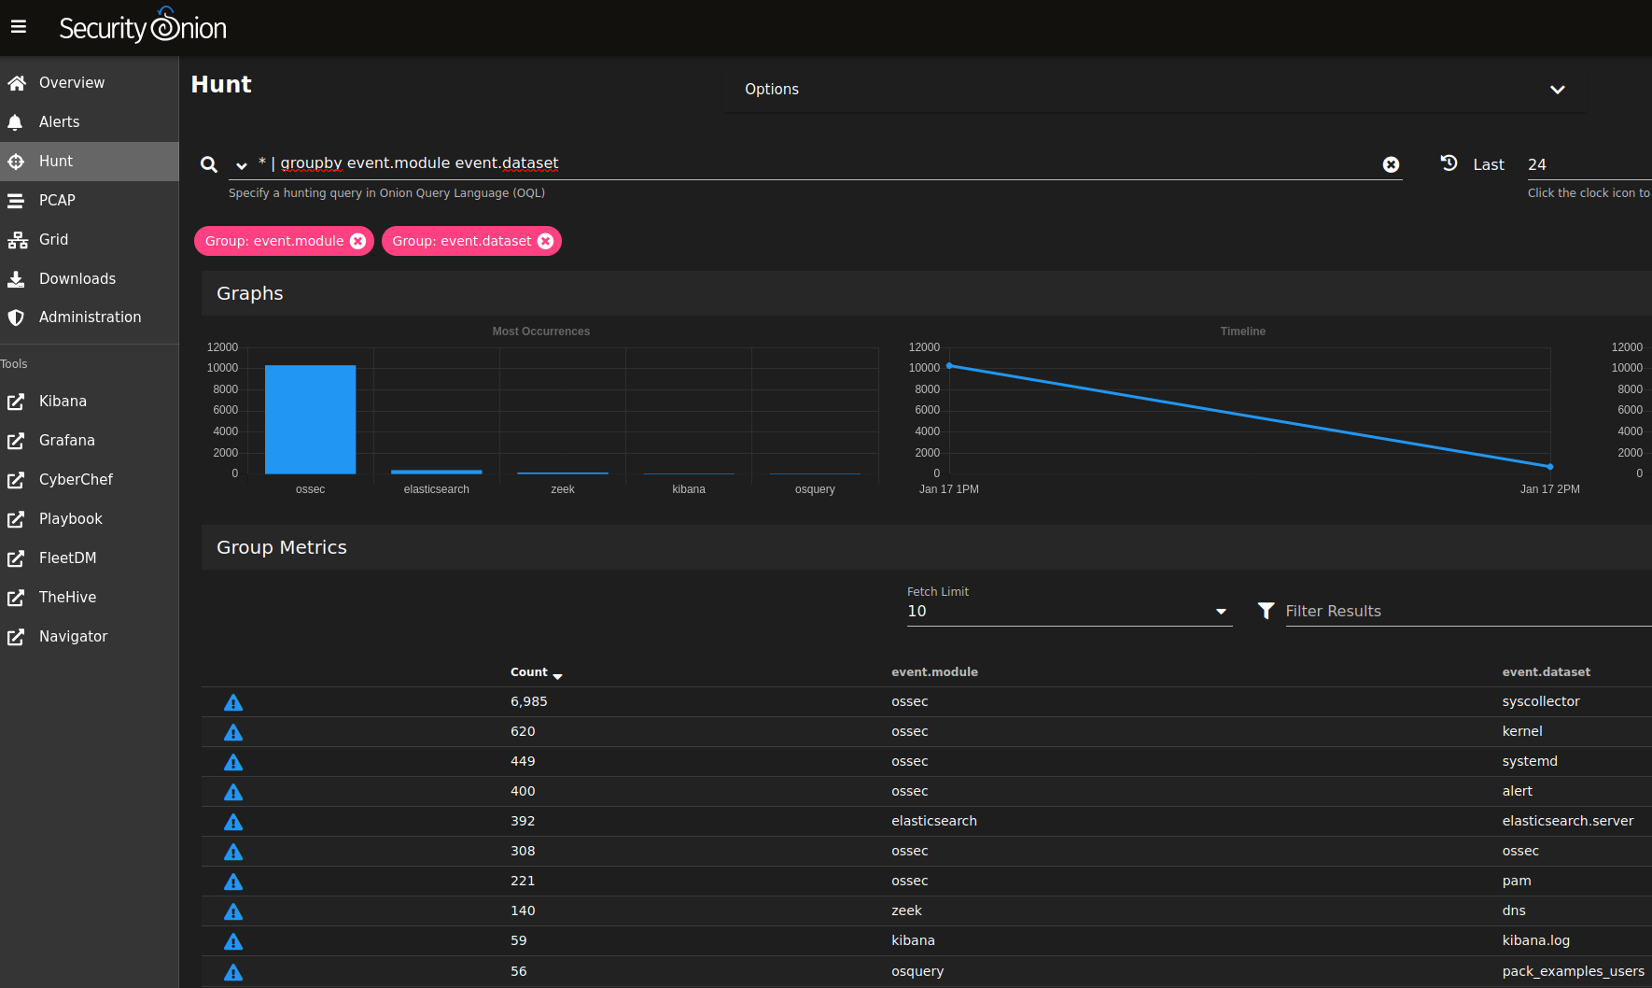Click the Alerts bell icon
The width and height of the screenshot is (1652, 988).
[x=16, y=122]
